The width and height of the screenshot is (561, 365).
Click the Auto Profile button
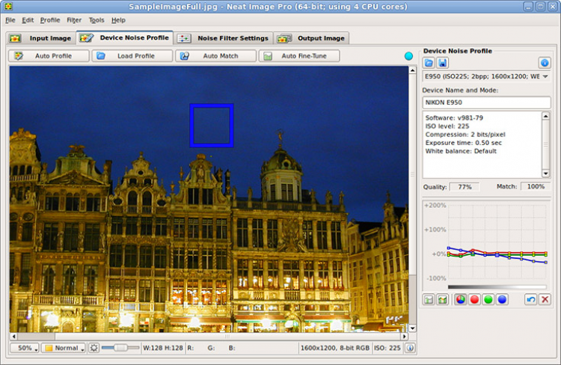pos(49,56)
